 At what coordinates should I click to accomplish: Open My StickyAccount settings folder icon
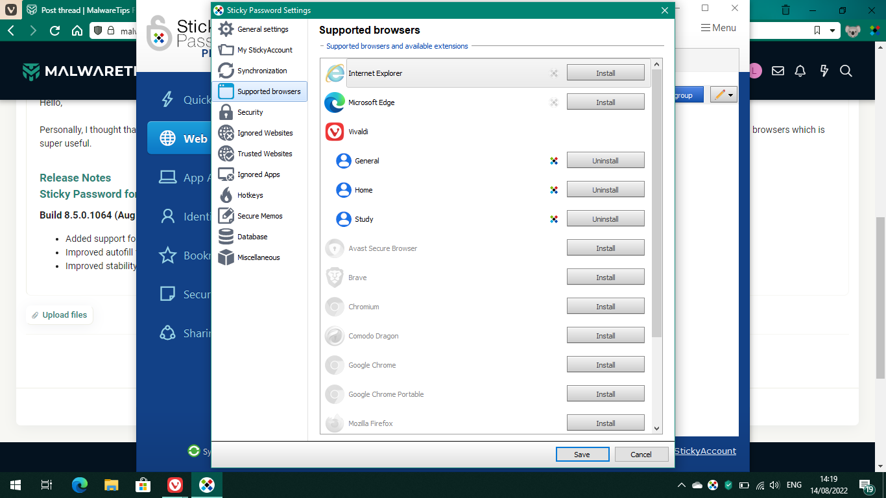point(226,50)
